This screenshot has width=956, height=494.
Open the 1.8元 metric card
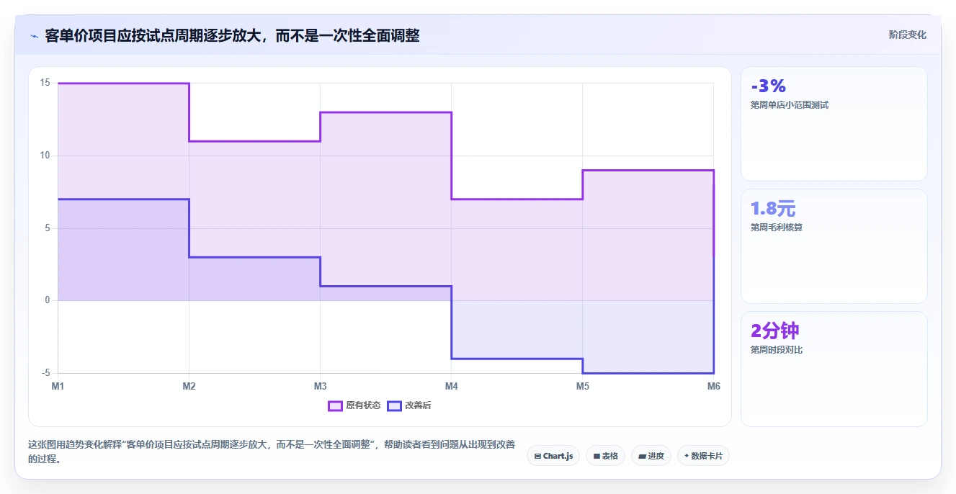[834, 246]
